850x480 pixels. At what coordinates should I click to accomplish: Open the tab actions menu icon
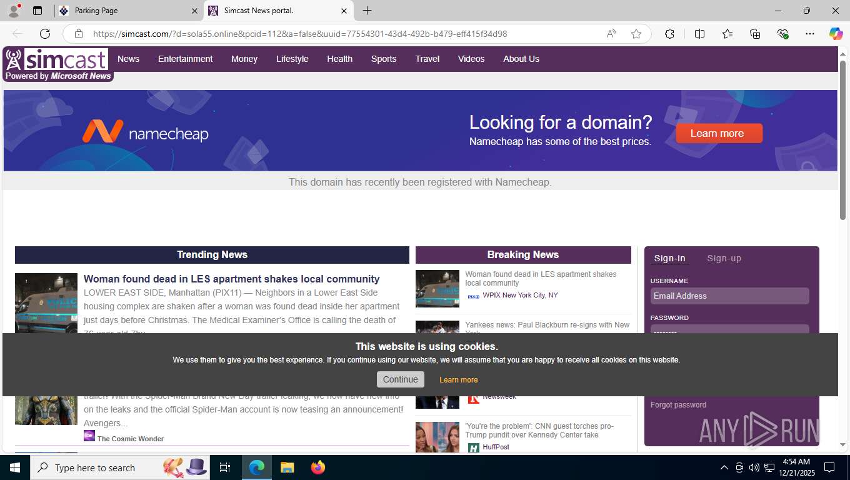click(37, 11)
